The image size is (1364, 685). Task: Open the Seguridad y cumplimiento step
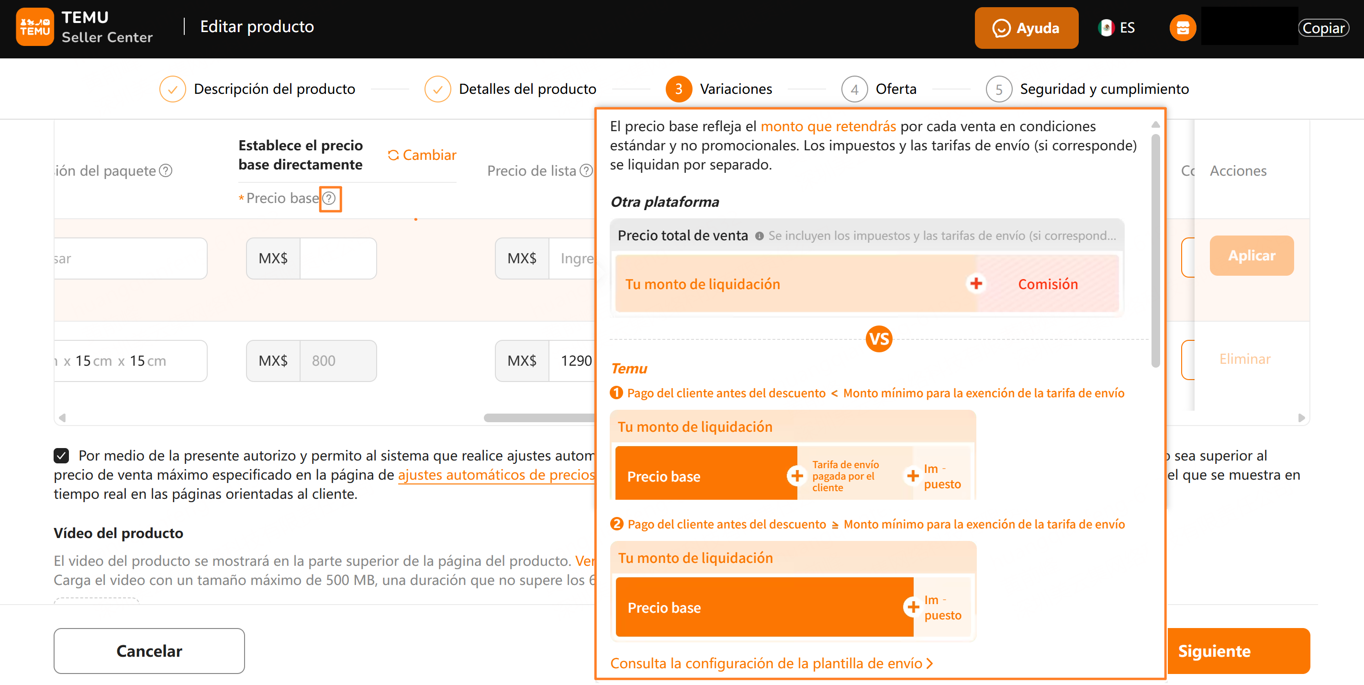pyautogui.click(x=1104, y=89)
